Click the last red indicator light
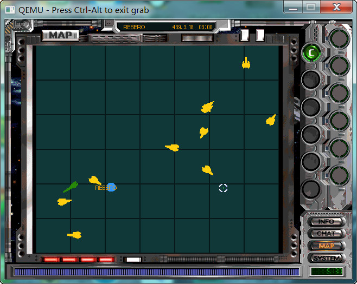The image size is (357, 284). pos(105,260)
